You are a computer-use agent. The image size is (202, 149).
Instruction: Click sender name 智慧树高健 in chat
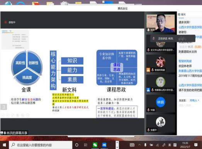tap(185, 61)
